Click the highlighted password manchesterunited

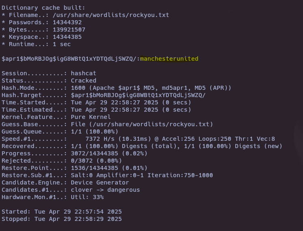click(x=169, y=59)
